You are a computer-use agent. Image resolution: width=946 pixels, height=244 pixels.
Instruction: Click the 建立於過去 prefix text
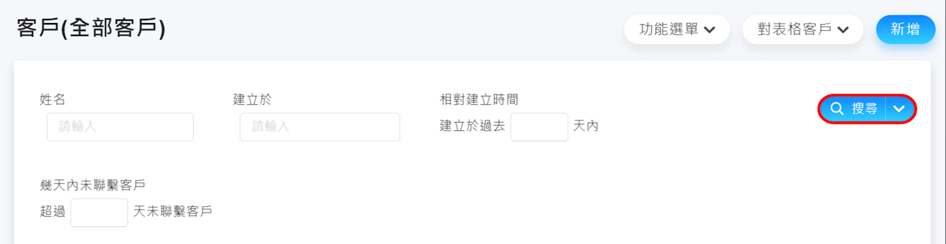click(x=472, y=126)
